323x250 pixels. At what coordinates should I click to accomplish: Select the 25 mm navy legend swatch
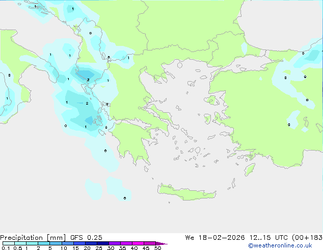103,243
